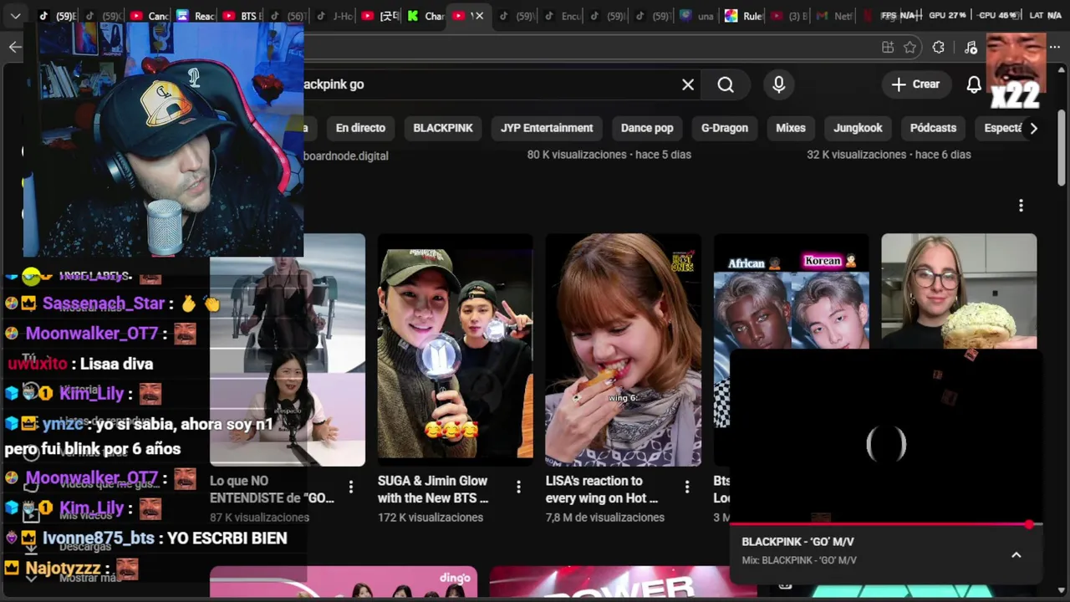
Task: Click title 'SUGA & Jimin Glow with the New BTS'
Action: coord(433,489)
